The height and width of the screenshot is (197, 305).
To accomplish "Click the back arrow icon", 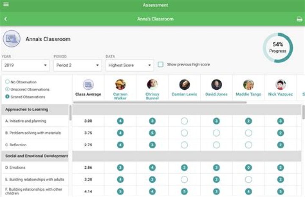I will [x=6, y=19].
